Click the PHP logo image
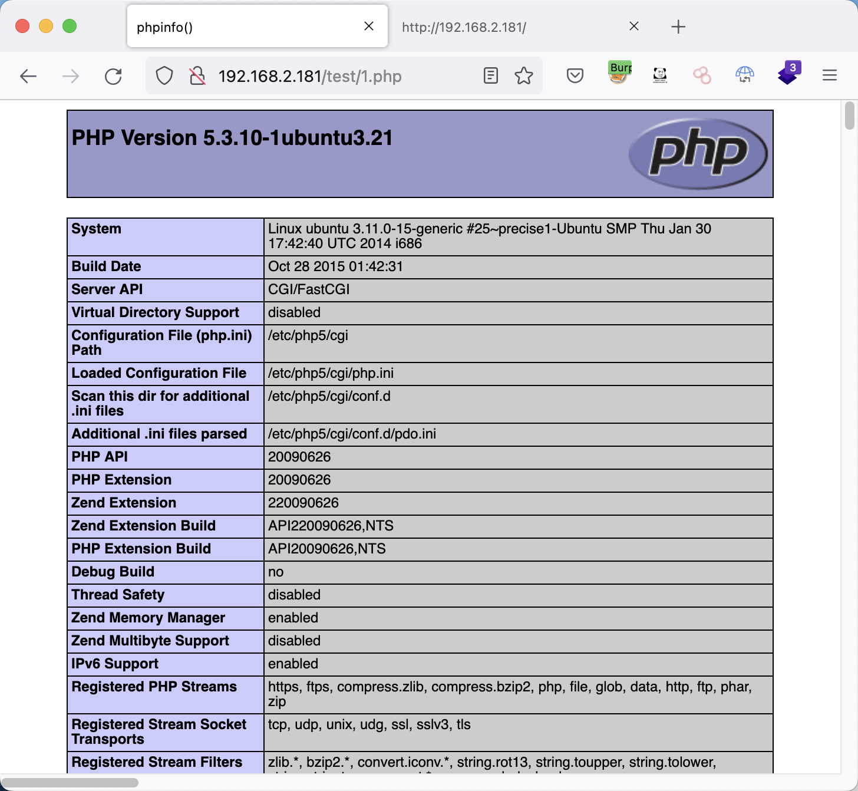Screen dimensions: 858x791 698,154
